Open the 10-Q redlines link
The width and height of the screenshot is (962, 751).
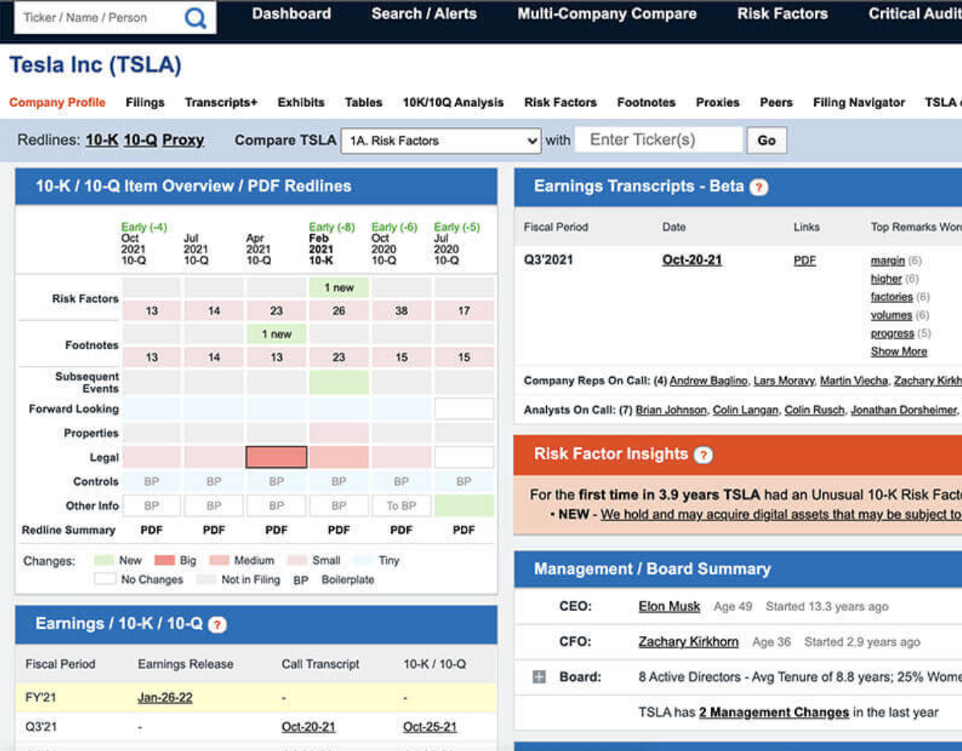(x=141, y=140)
